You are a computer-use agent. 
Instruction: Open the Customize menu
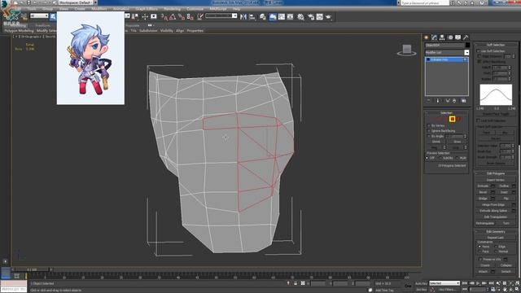(x=195, y=9)
